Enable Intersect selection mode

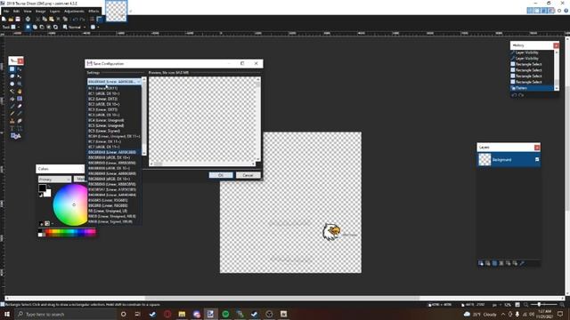[49, 27]
